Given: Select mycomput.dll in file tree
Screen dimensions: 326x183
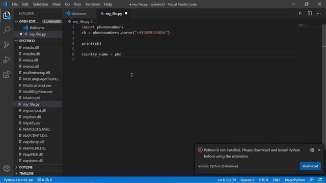Looking at the screenshot, I should [x=38, y=110].
